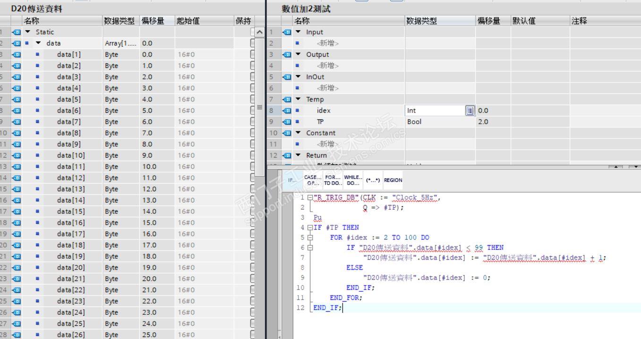Toggle the 保持 checkbox for the Static row
The image size is (641, 339).
[253, 32]
